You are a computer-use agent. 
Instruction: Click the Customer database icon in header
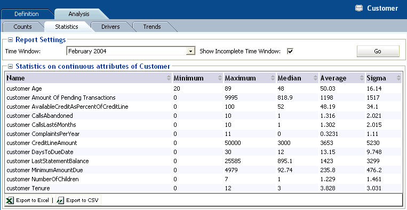point(359,9)
